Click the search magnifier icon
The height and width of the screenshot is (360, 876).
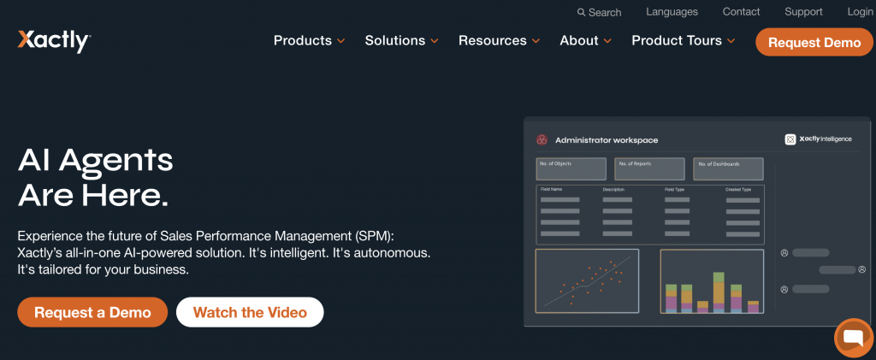coord(582,12)
